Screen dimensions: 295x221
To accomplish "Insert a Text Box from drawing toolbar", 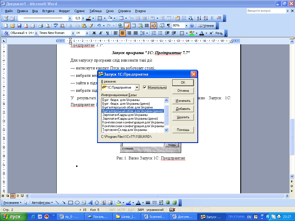I will point(84,203).
